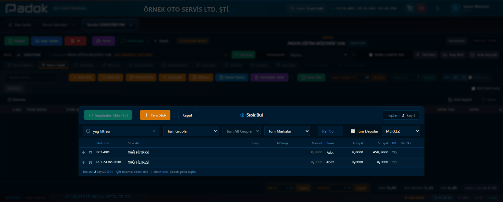This screenshot has width=503, height=202.
Task: Click the P.B. column header
Action: [x=395, y=143]
